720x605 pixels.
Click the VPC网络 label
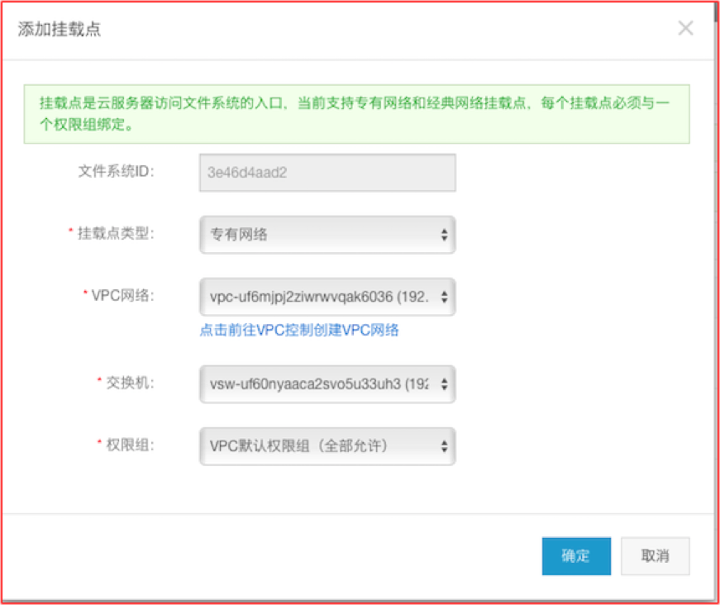tap(122, 296)
